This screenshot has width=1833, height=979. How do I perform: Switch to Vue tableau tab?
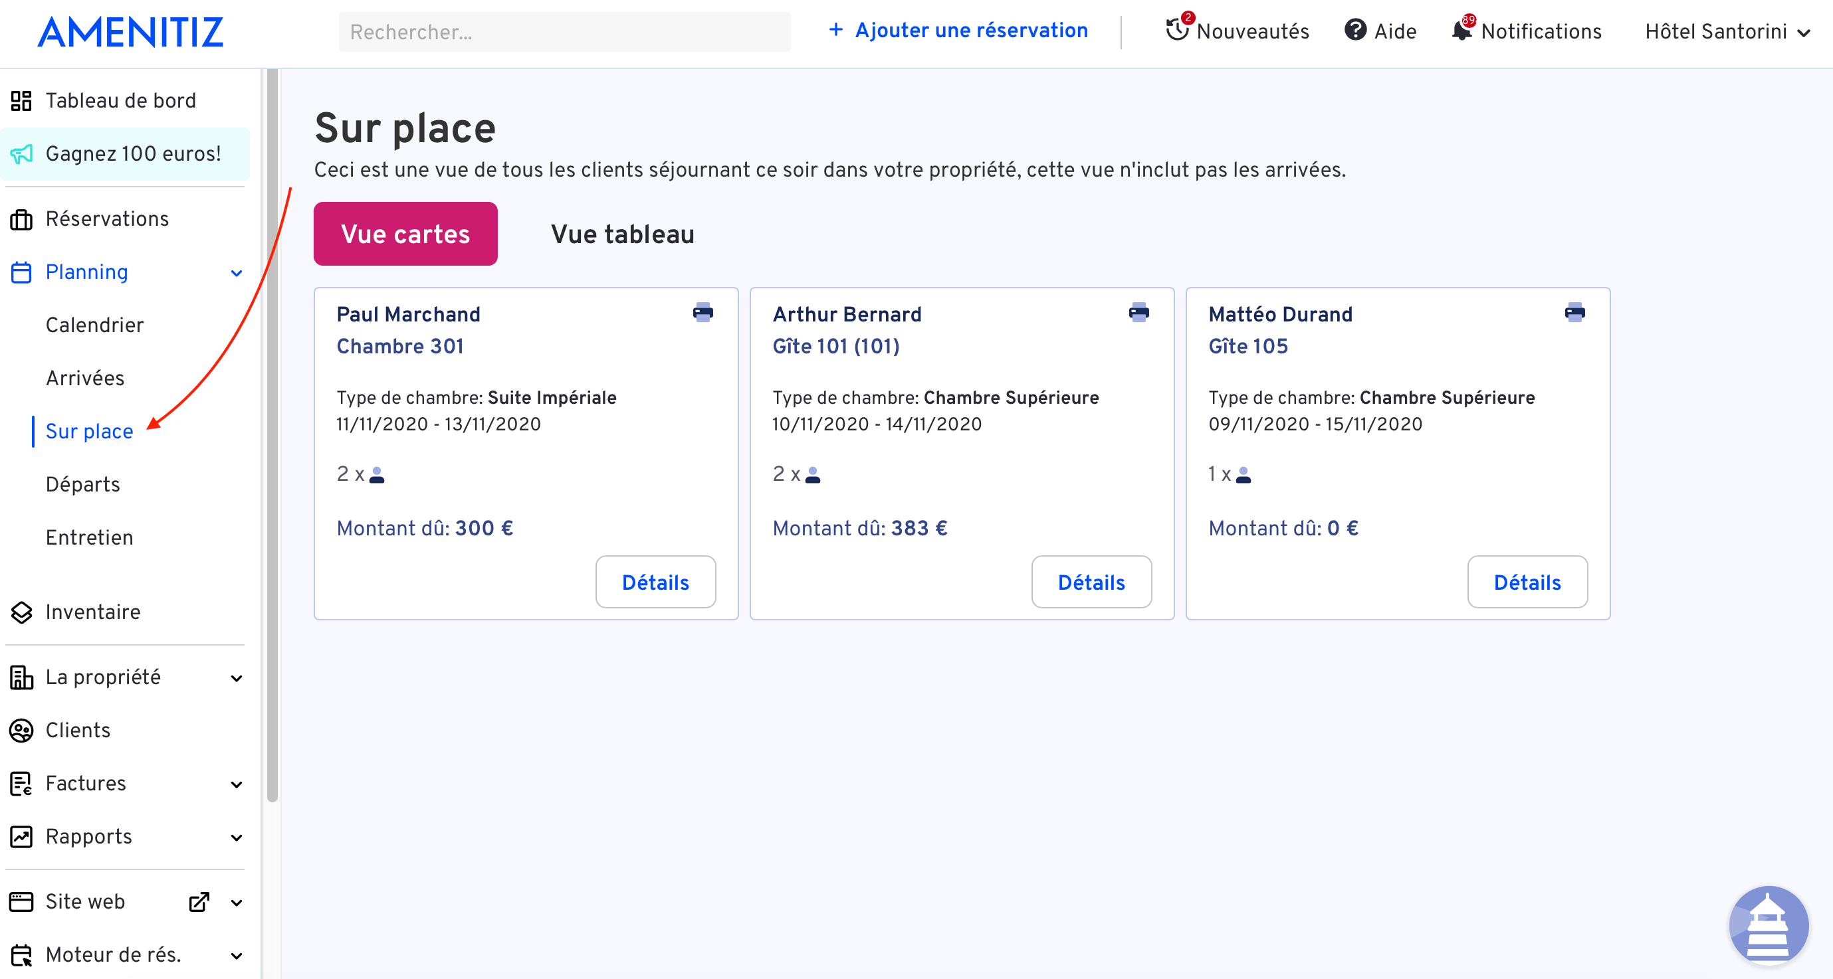[623, 234]
